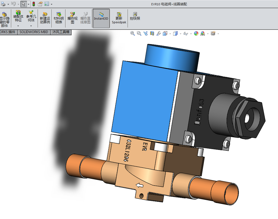This screenshot has width=278, height=219.
Task: Expand the Options dropdown arrow
Action: pyautogui.click(x=51, y=4)
